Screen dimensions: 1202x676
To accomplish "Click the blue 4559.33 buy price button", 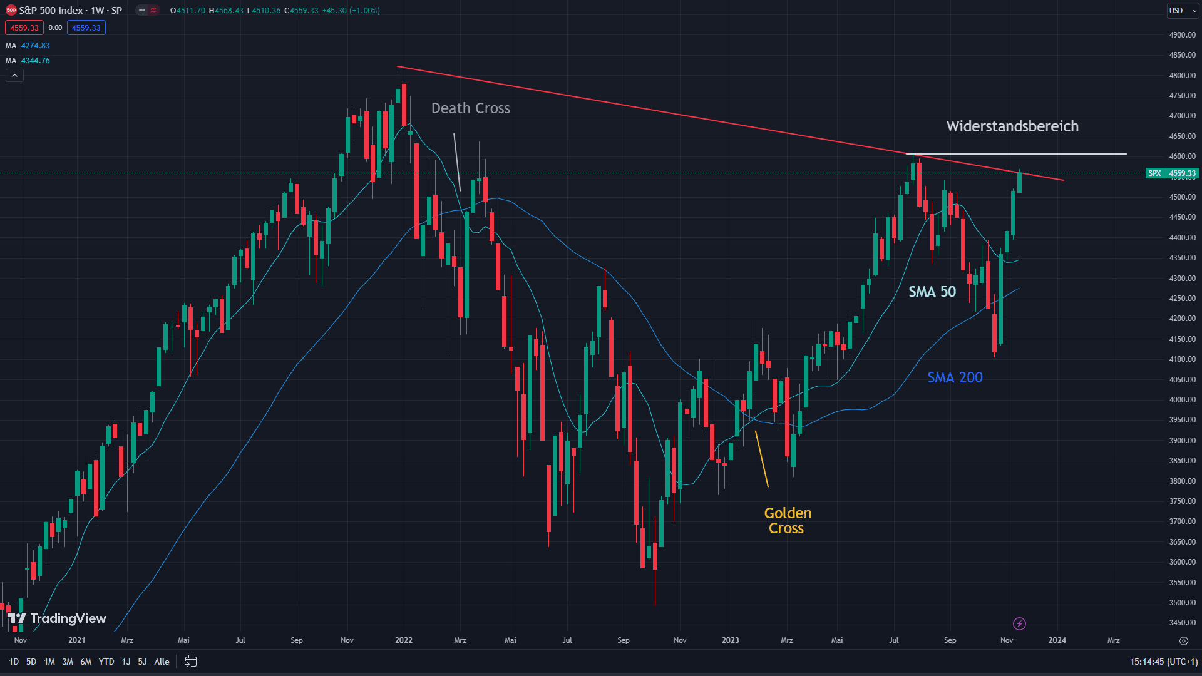I will click(86, 28).
